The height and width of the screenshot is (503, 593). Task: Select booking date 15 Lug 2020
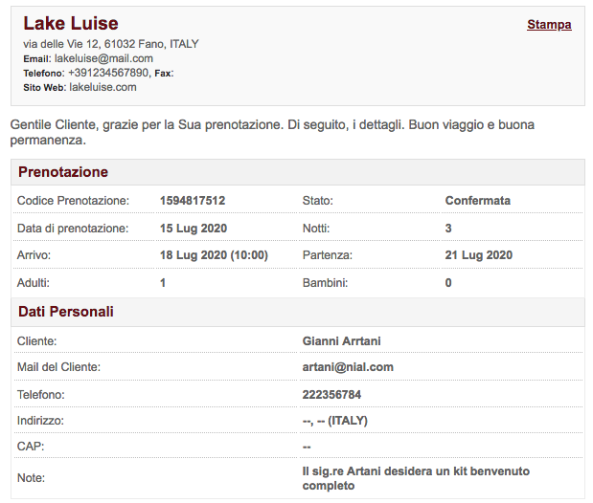click(x=194, y=229)
